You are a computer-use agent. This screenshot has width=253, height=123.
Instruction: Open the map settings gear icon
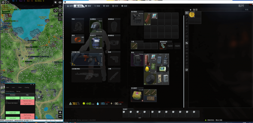click(x=3, y=2)
